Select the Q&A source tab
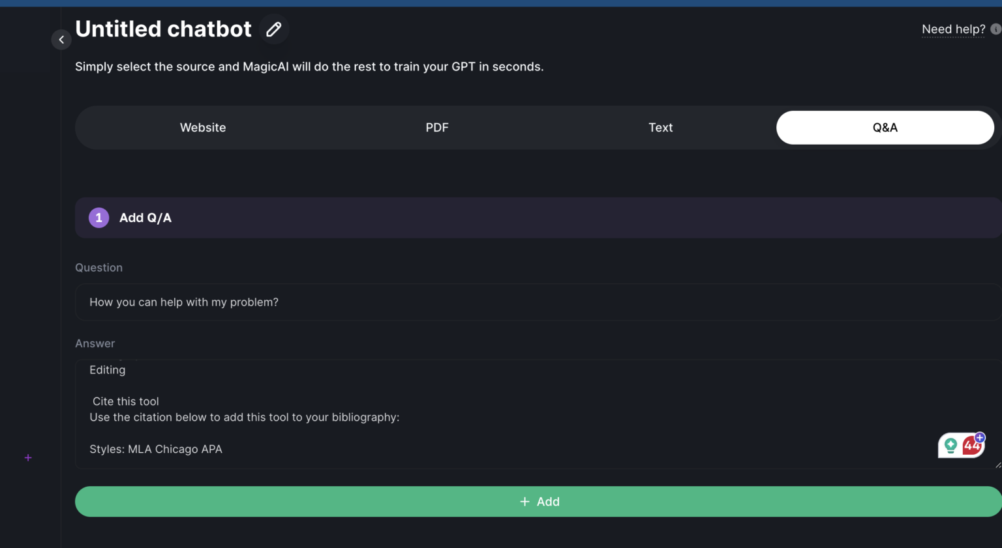 click(x=885, y=128)
